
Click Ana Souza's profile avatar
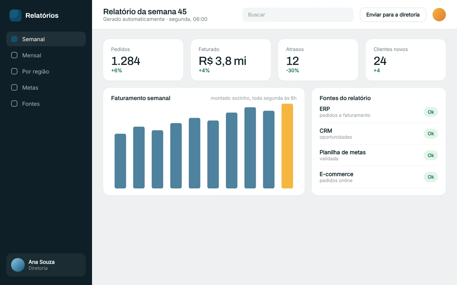[18, 265]
